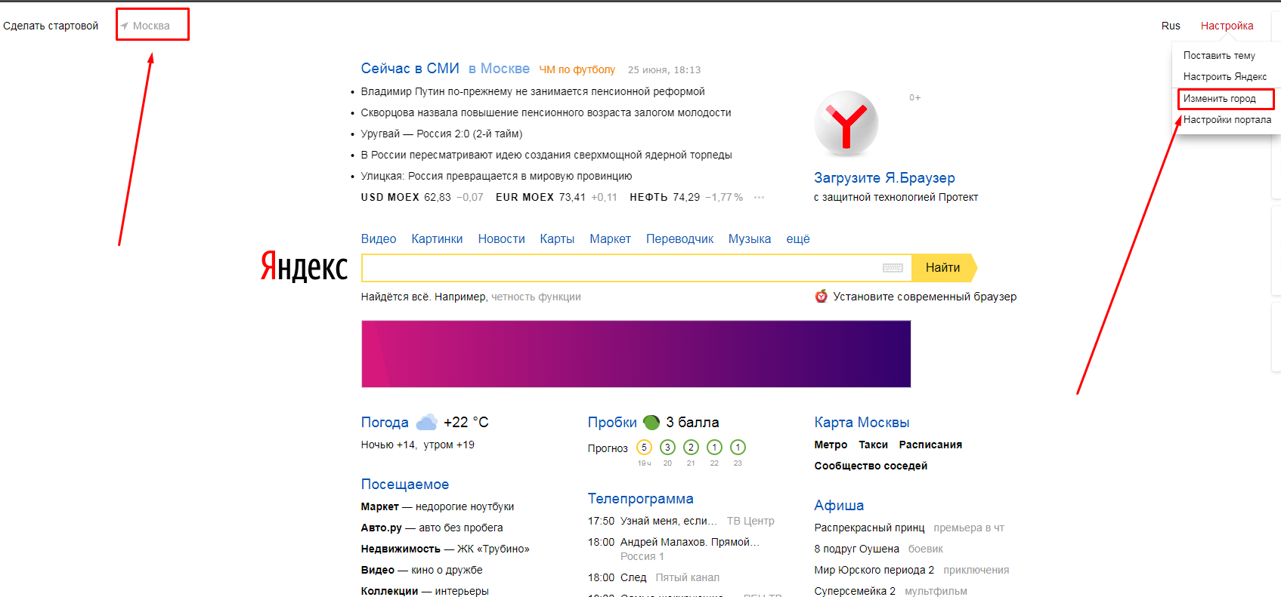Click the red icon before Установите современный браузер
The width and height of the screenshot is (1281, 597).
pyautogui.click(x=821, y=297)
